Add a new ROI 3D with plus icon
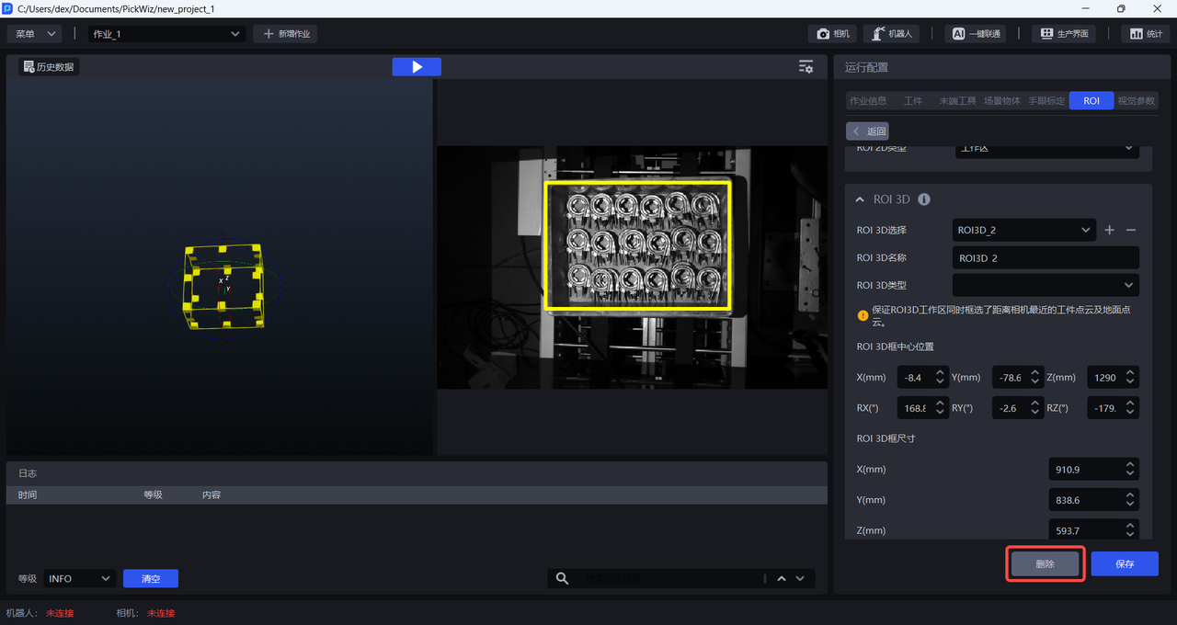 [1110, 230]
